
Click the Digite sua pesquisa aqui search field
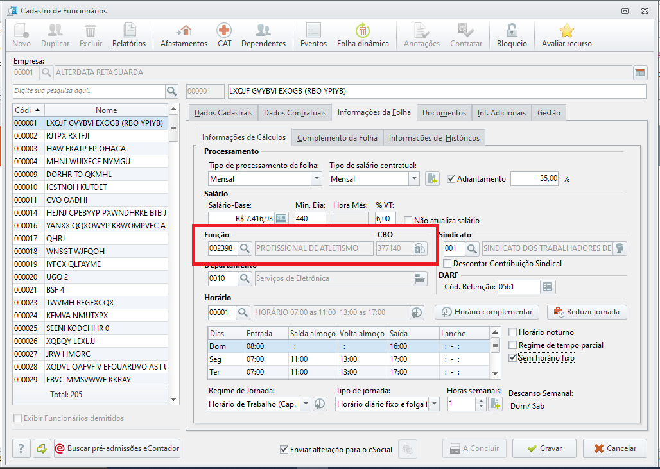[89, 91]
